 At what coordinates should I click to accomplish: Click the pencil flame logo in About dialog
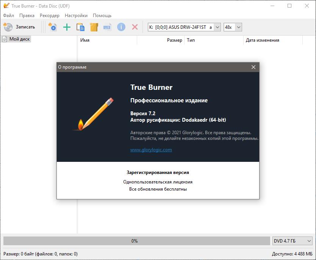(x=93, y=114)
